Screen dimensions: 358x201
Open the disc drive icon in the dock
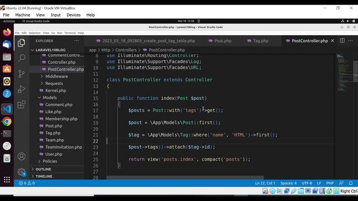pyautogui.click(x=7, y=146)
